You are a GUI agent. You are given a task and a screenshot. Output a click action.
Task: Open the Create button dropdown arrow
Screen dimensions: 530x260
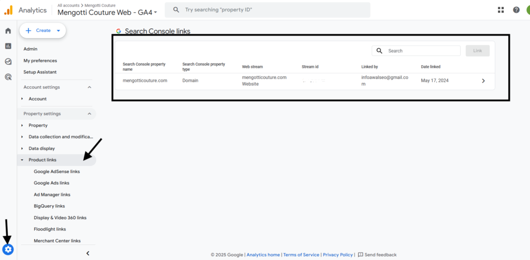[x=58, y=30]
